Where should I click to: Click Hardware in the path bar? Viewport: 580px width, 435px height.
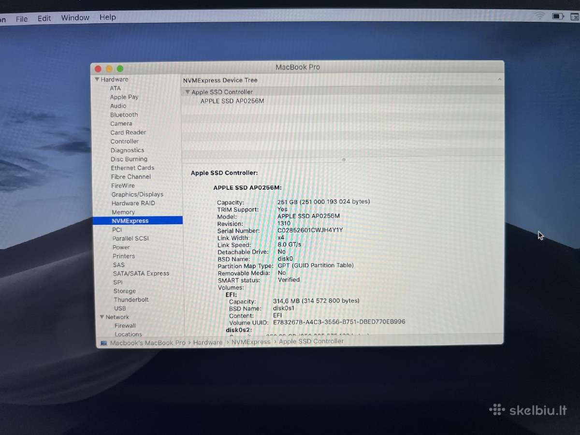[x=208, y=342]
